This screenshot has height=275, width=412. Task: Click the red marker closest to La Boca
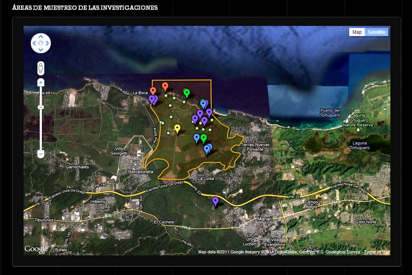pos(153,91)
